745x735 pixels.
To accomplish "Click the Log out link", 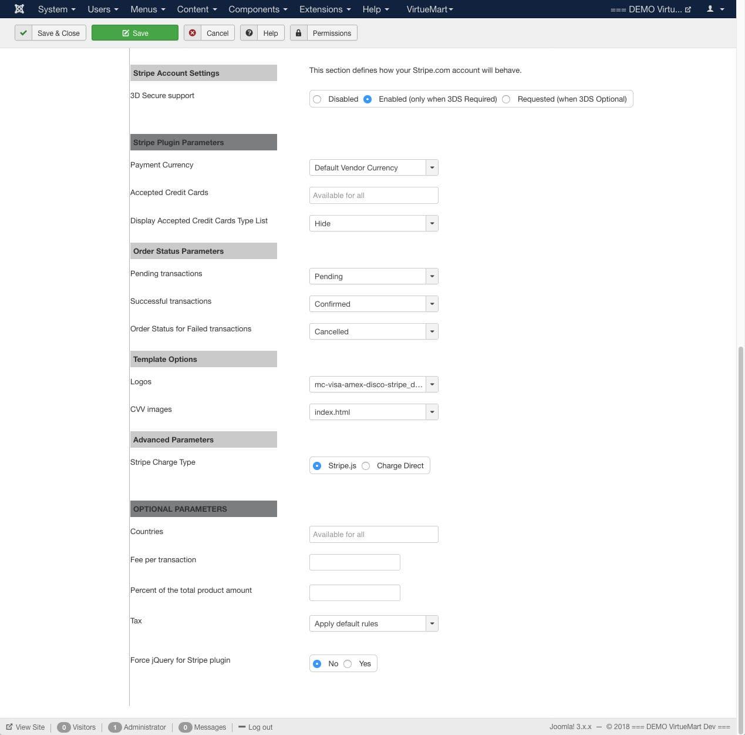I will click(x=255, y=727).
